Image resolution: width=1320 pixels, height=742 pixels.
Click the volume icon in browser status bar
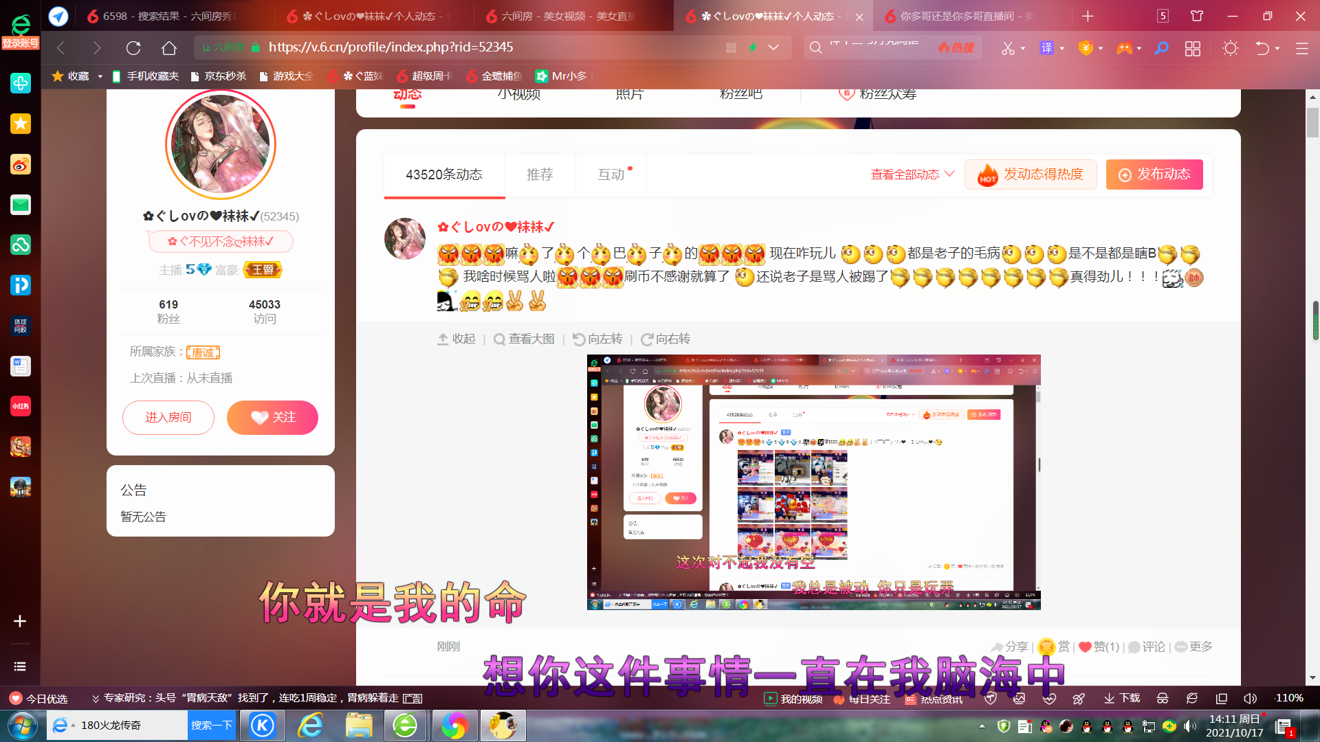pos(1250,698)
